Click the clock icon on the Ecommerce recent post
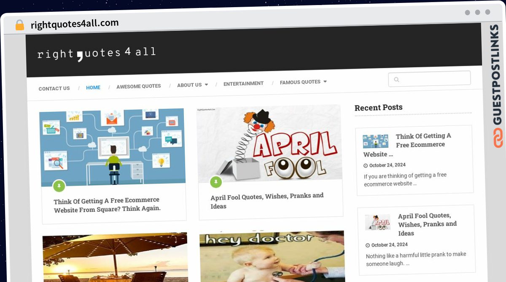The image size is (506, 282). pos(366,165)
